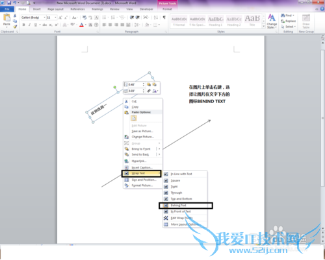The width and height of the screenshot is (325, 260).
Task: Toggle Subscript formatting
Action: [x=51, y=25]
